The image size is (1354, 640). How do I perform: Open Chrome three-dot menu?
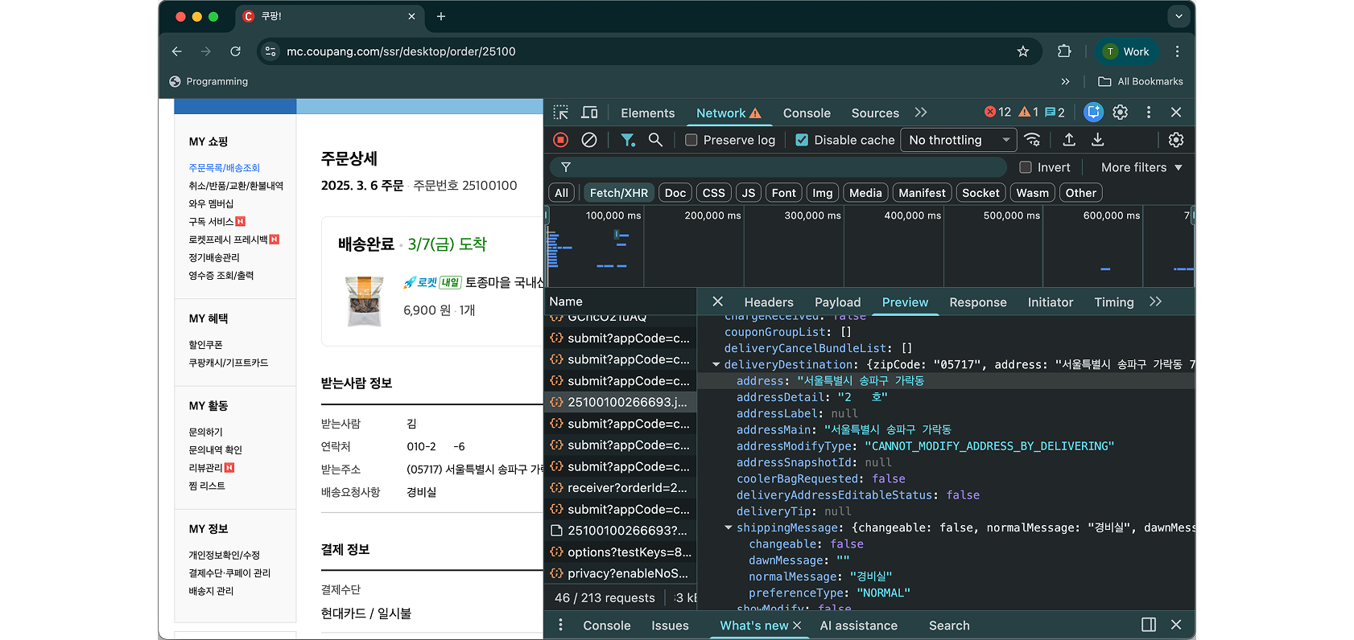coord(1177,51)
